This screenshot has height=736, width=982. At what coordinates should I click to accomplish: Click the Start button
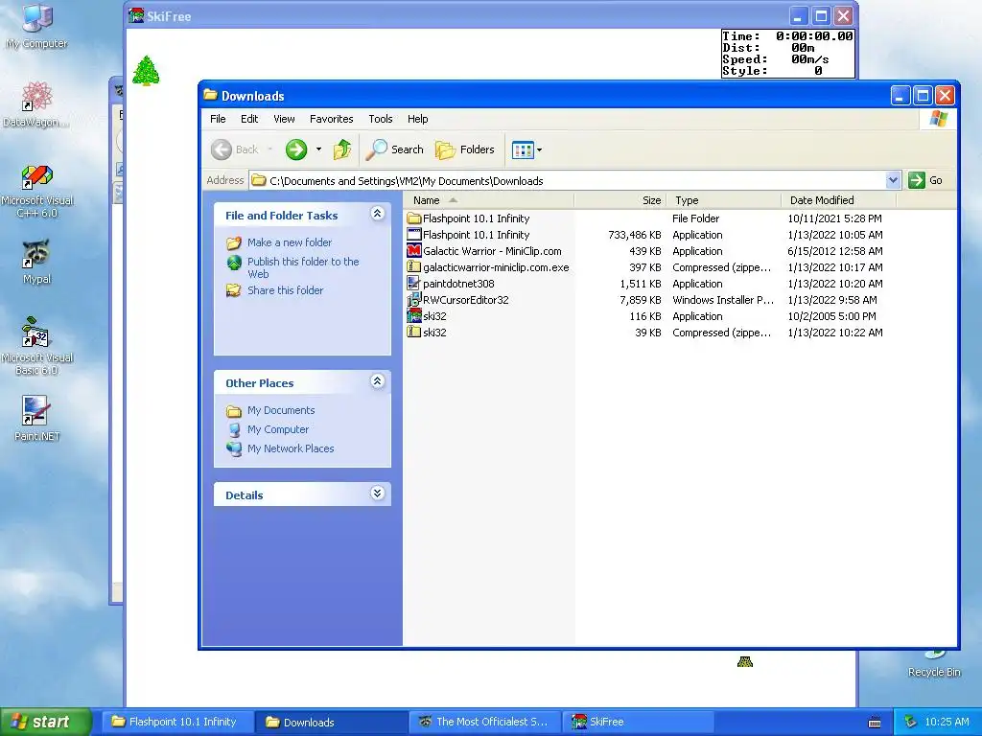tap(45, 722)
